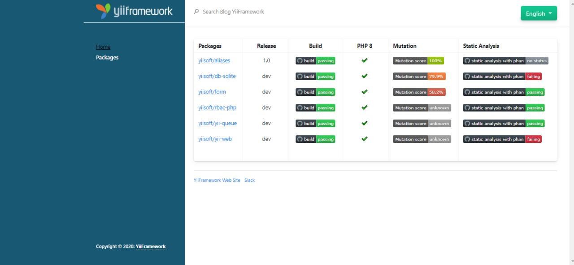
Task: Open build badge for yiisoft/aliases
Action: pos(315,61)
